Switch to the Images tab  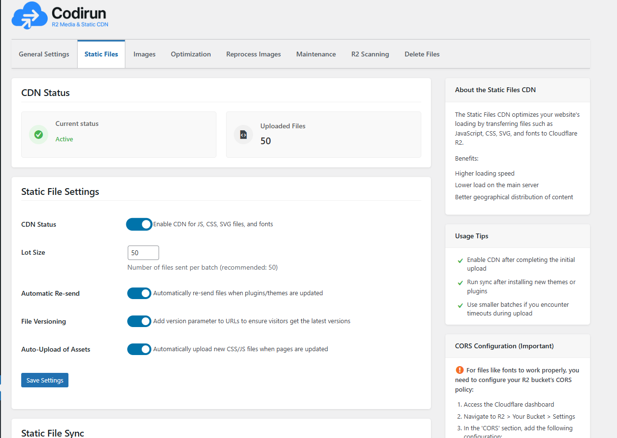[145, 54]
